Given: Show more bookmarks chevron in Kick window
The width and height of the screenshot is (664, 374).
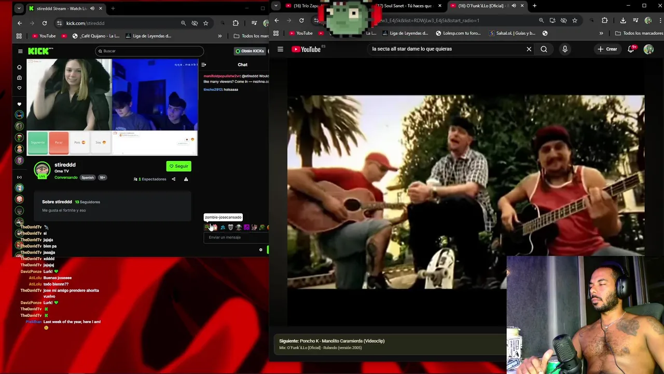Looking at the screenshot, I should coord(219,36).
